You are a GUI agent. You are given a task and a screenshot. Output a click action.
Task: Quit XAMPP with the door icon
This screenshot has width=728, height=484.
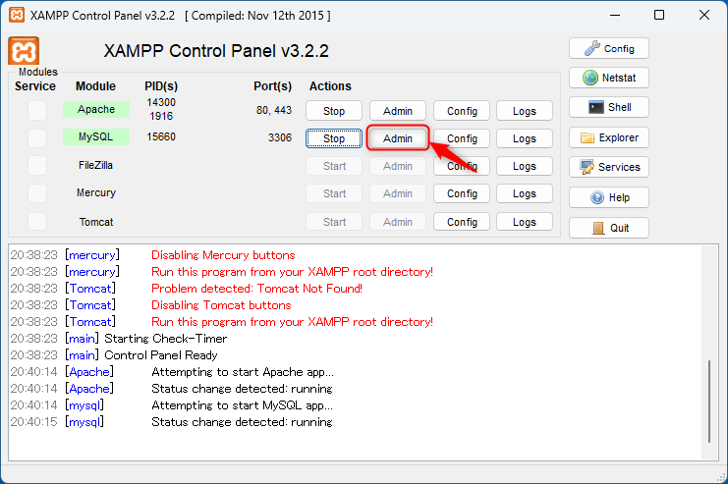click(609, 228)
